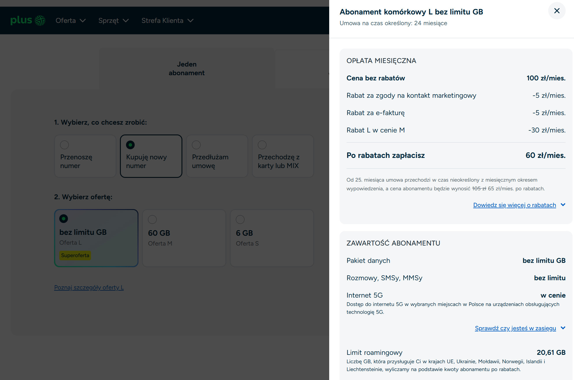574x380 pixels.
Task: Click the Superoferta badge
Action: [x=75, y=255]
